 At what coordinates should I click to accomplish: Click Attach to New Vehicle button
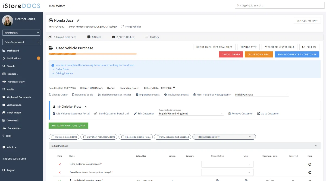(x=280, y=47)
